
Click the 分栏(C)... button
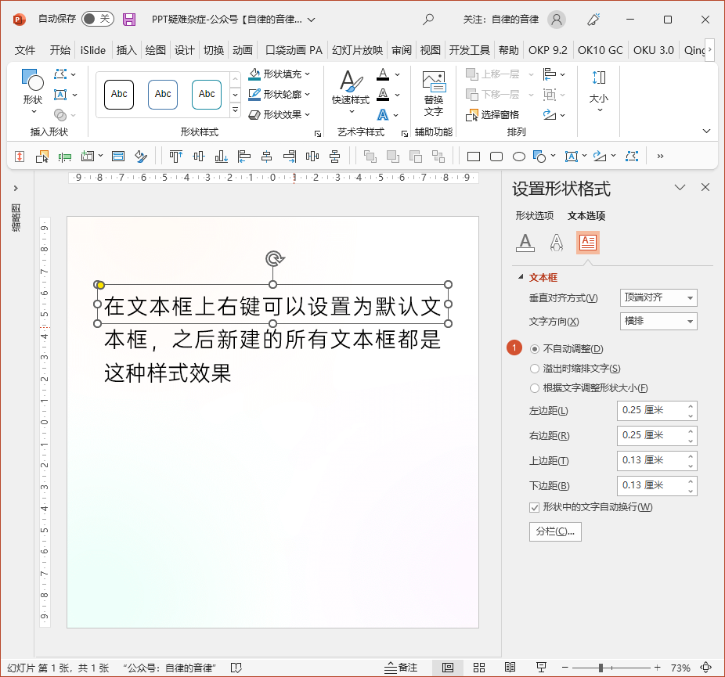(555, 531)
